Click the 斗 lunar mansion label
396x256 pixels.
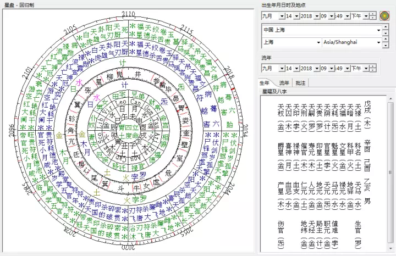121,188
